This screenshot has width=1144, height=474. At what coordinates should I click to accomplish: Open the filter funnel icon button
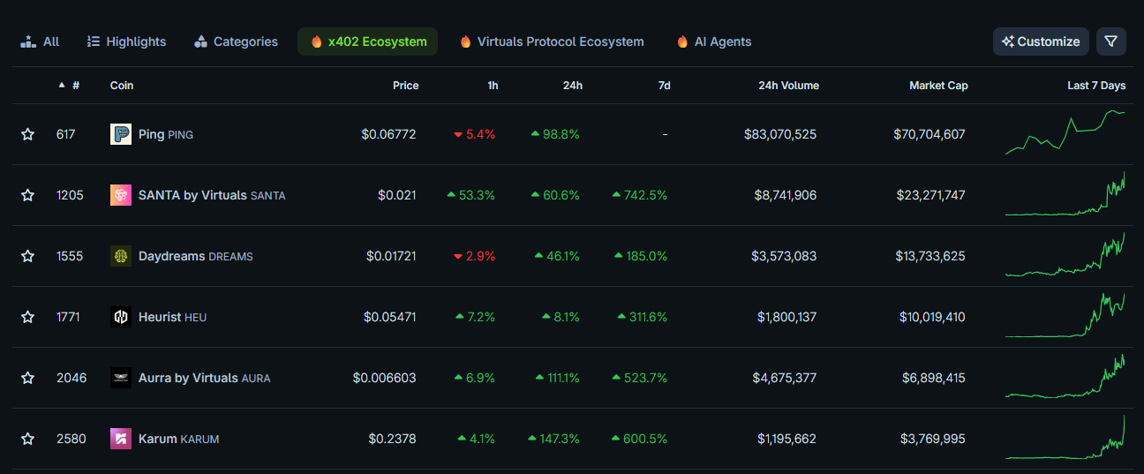(1111, 41)
